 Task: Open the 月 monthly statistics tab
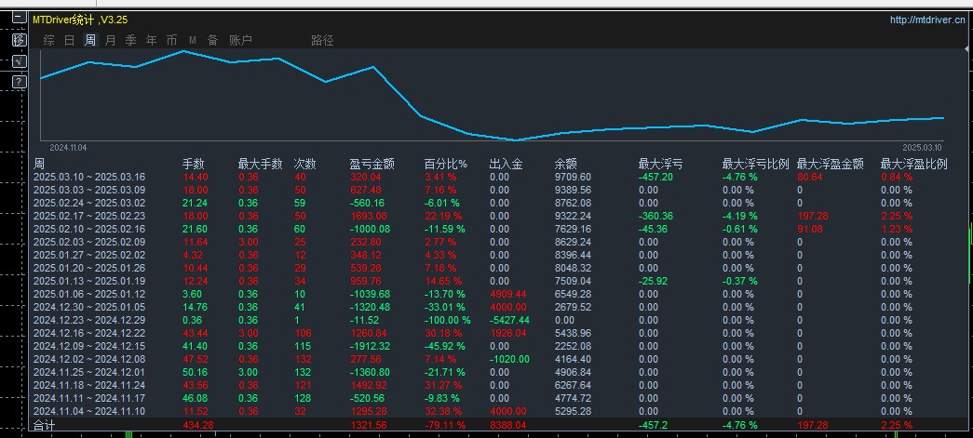111,40
